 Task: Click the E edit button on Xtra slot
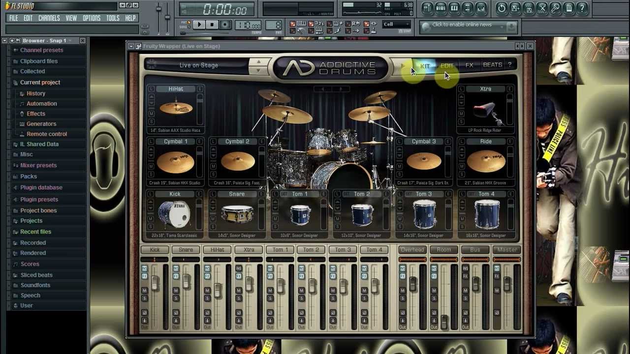coord(510,89)
